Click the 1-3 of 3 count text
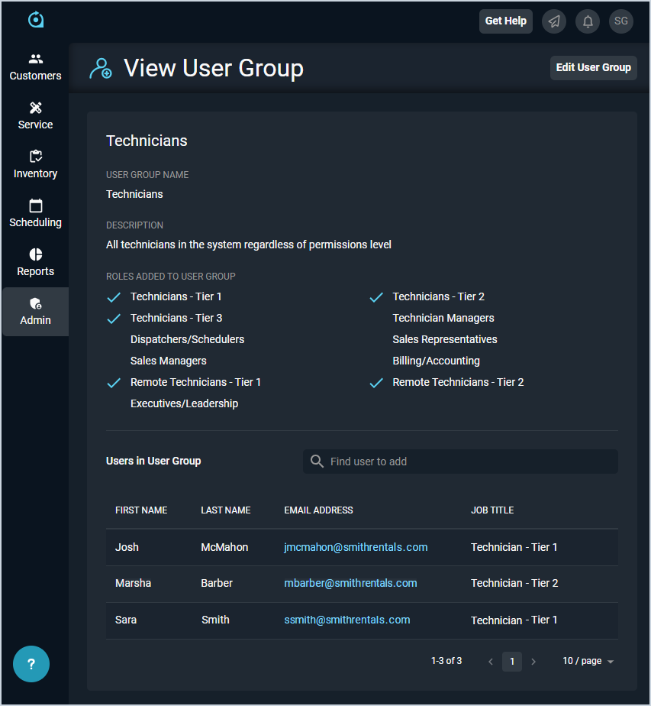 tap(446, 661)
